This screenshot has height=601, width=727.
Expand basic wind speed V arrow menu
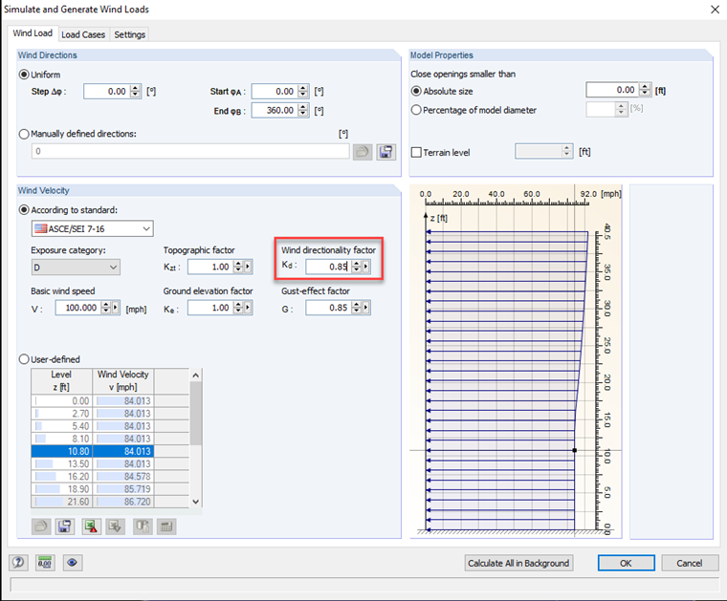116,308
